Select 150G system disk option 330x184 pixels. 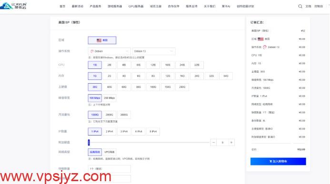click(x=168, y=87)
